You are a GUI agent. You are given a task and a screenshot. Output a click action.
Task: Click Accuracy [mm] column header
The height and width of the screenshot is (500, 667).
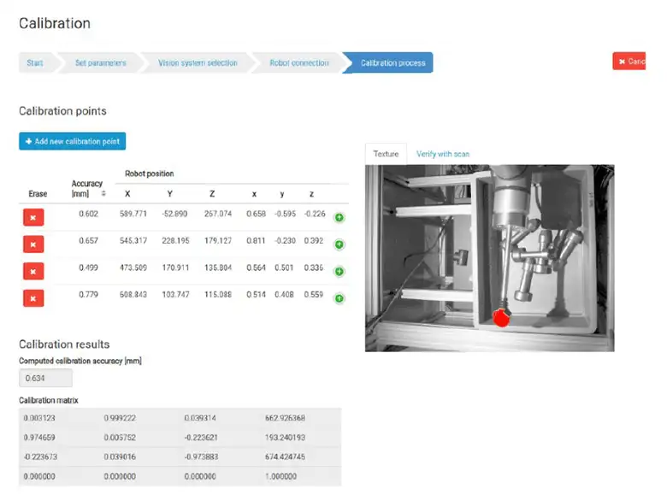(x=86, y=188)
